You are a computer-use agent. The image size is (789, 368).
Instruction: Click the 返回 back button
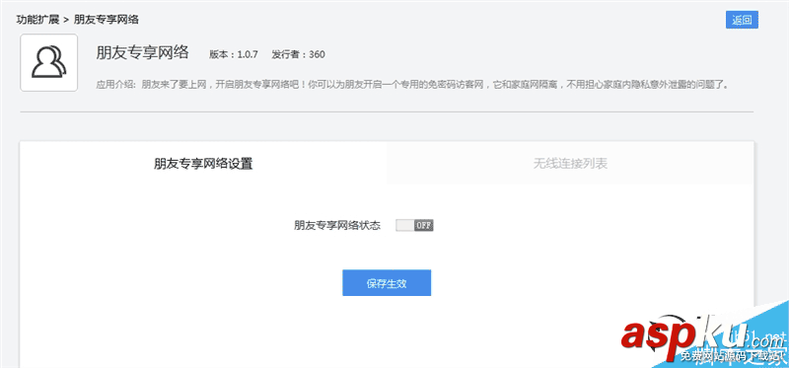742,20
